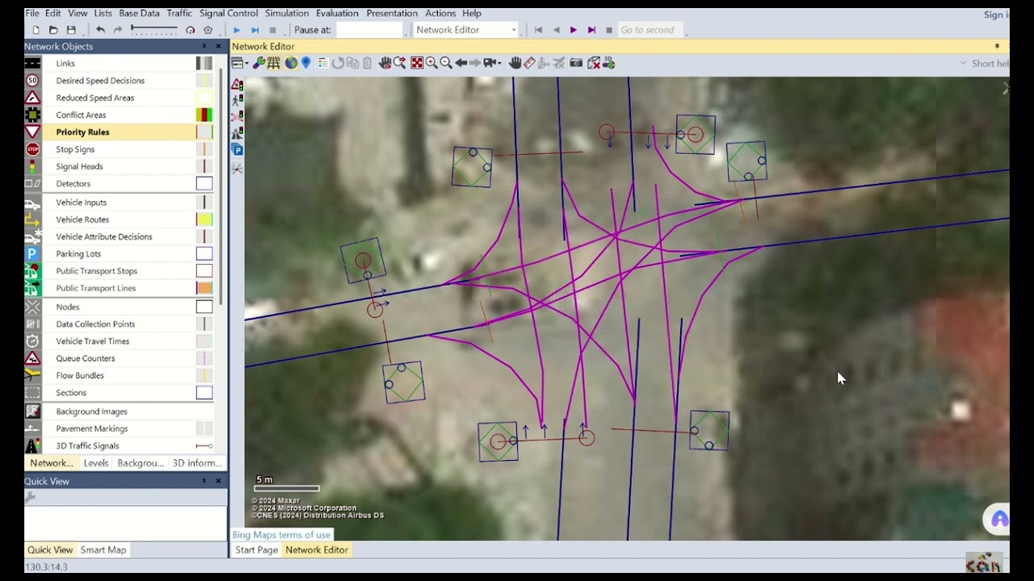Close the Network Objects panel

click(218, 46)
